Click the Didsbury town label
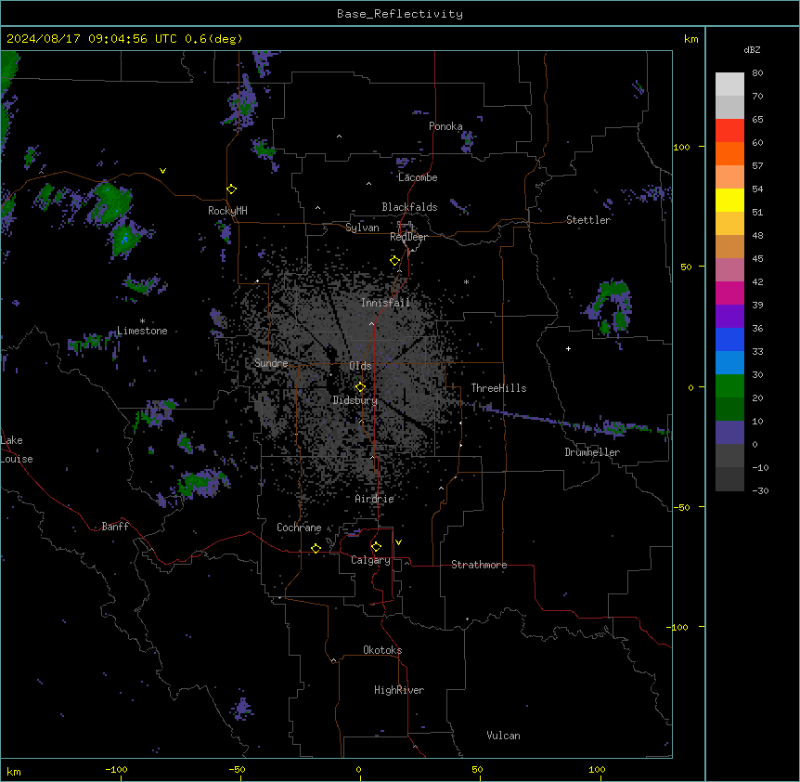 click(x=355, y=400)
